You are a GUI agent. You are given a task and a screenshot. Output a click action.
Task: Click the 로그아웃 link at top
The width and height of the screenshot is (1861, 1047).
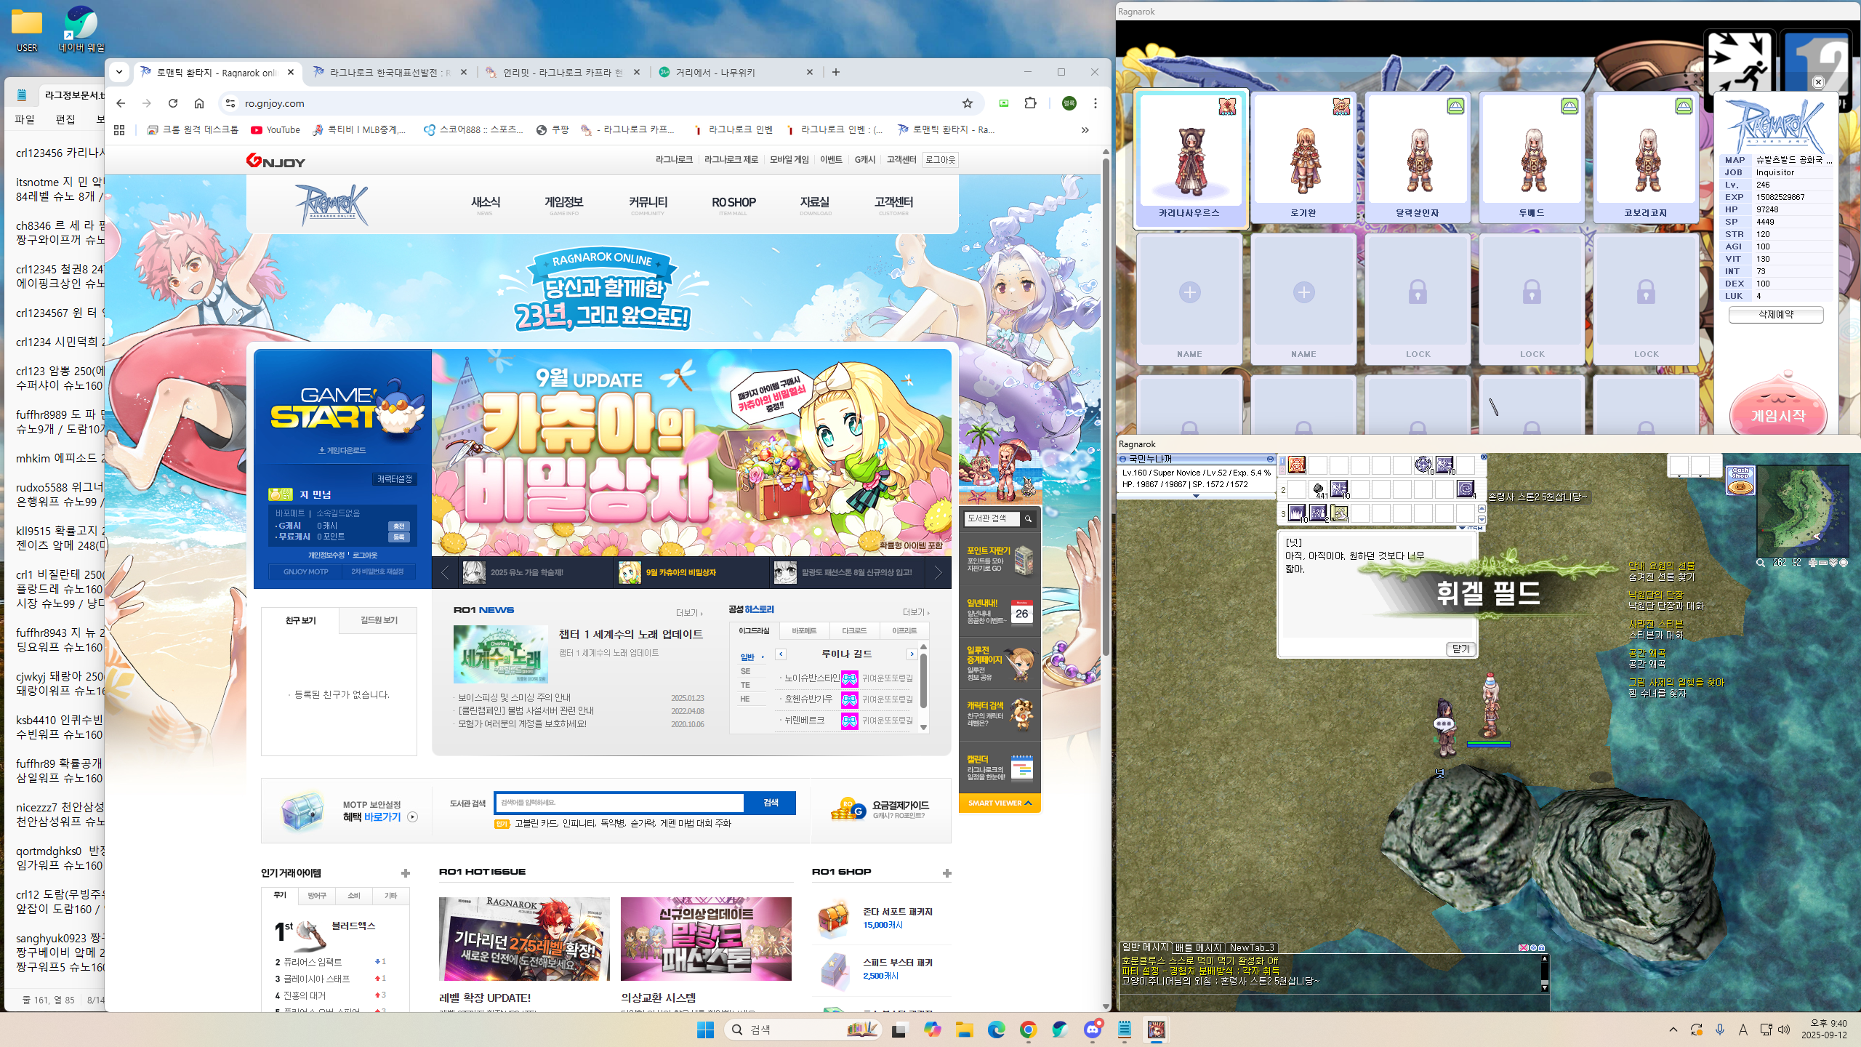[940, 159]
